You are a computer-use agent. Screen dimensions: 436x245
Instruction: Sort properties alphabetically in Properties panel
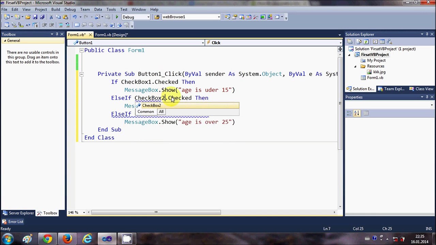[357, 113]
